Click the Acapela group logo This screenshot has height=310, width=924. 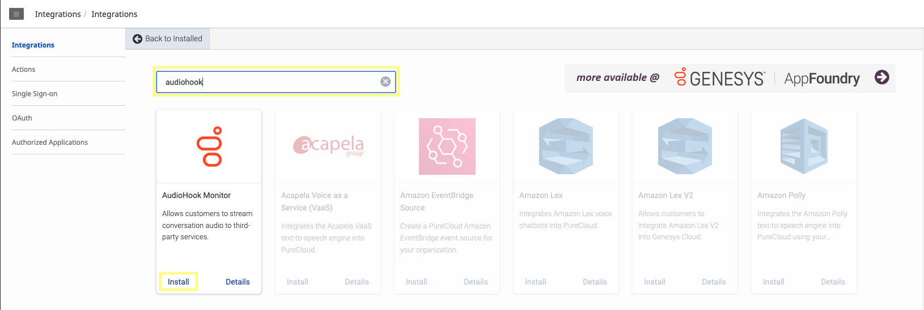(328, 145)
